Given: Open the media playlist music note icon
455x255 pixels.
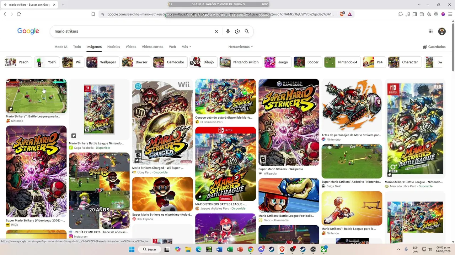Looking at the screenshot, I should point(408,14).
